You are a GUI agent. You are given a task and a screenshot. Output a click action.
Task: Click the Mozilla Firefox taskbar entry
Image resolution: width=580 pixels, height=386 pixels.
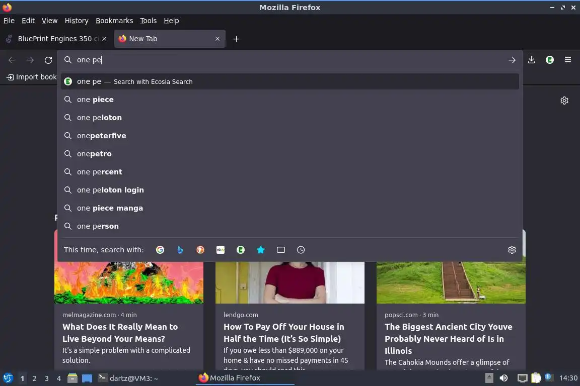245,378
